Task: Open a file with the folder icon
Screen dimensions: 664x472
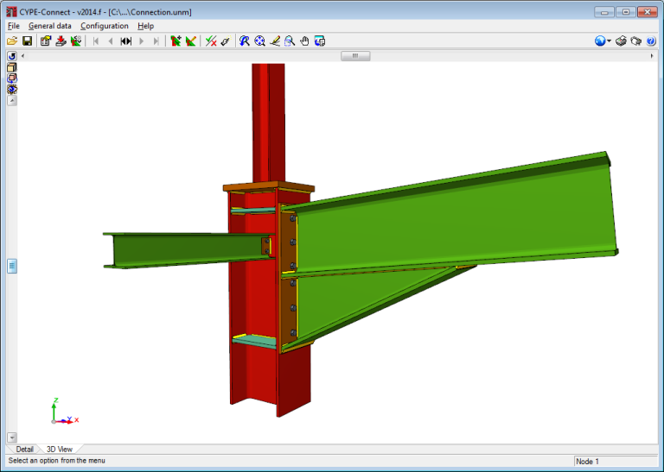Action: (12, 41)
